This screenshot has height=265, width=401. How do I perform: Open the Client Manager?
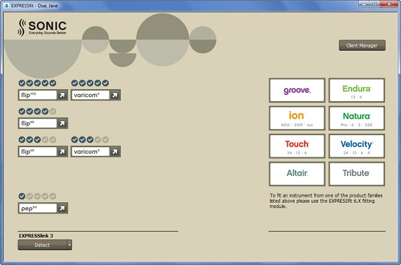point(362,46)
